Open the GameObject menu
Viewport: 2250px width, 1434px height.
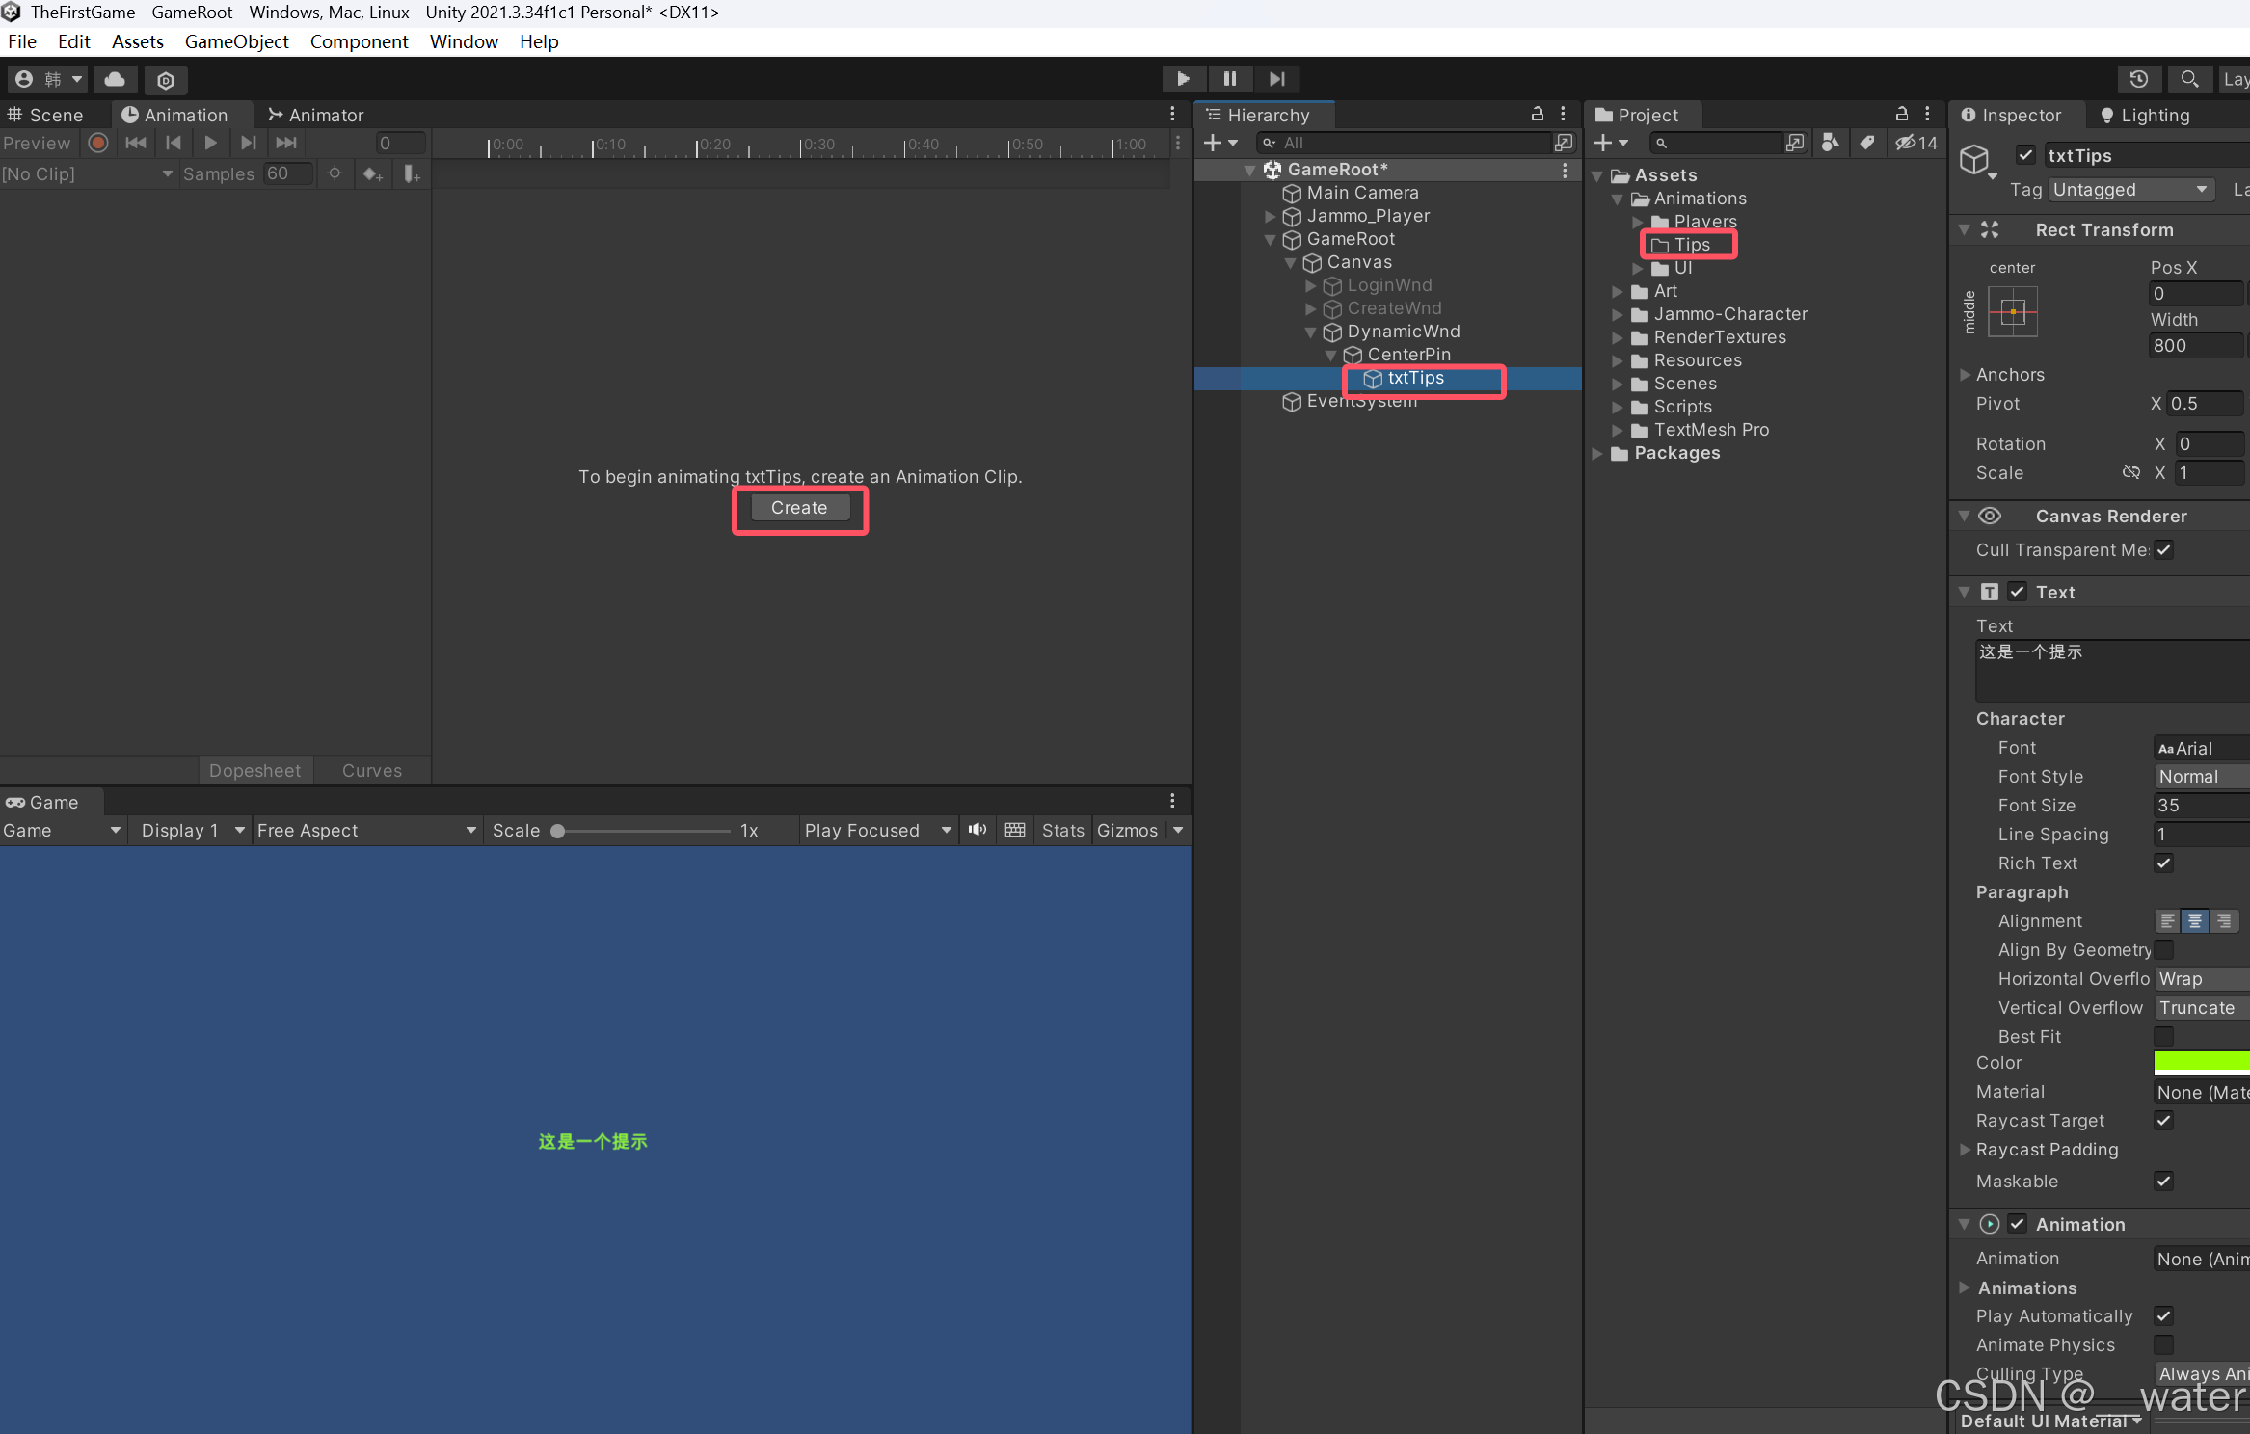[236, 41]
